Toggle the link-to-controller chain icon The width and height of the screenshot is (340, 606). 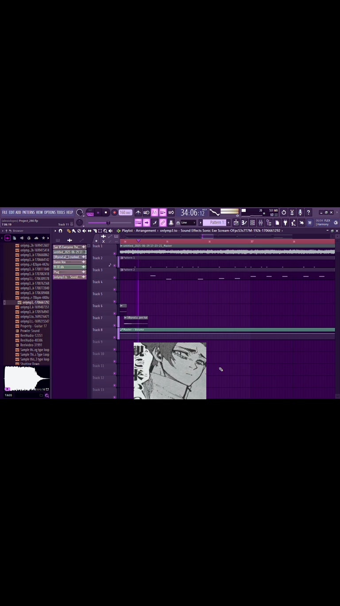[x=162, y=223]
